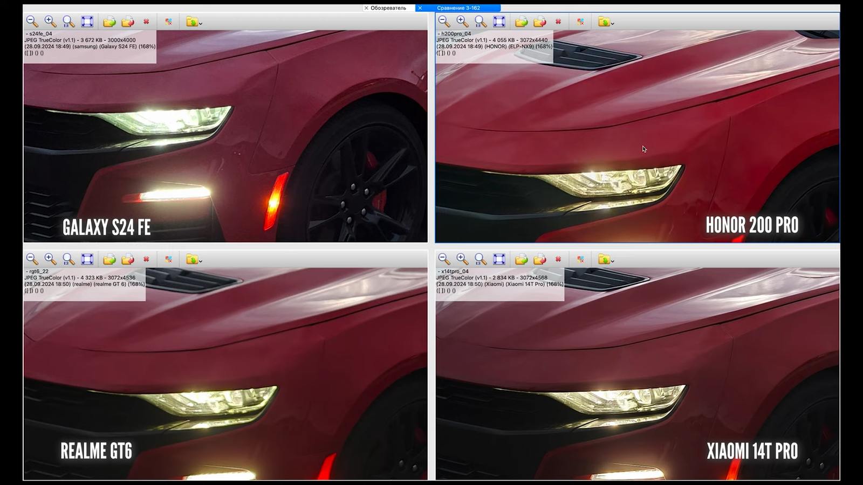Delete the h200pro_04 image with red X
This screenshot has height=485, width=863.
(558, 22)
